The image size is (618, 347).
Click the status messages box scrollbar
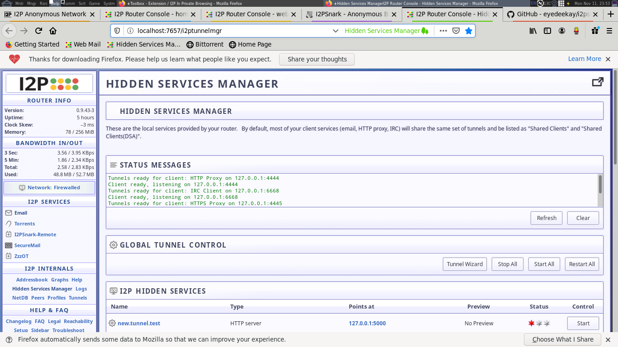[x=600, y=184]
